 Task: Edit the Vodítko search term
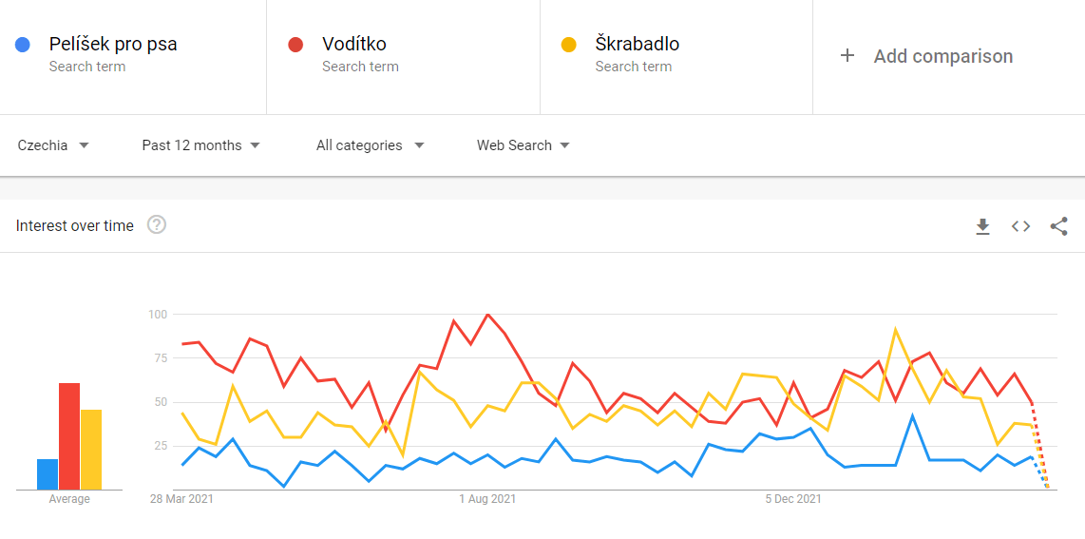tap(354, 45)
